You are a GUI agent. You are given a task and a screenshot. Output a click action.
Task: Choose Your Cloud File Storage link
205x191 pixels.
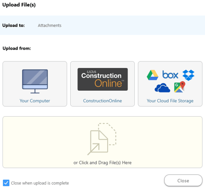(x=170, y=101)
